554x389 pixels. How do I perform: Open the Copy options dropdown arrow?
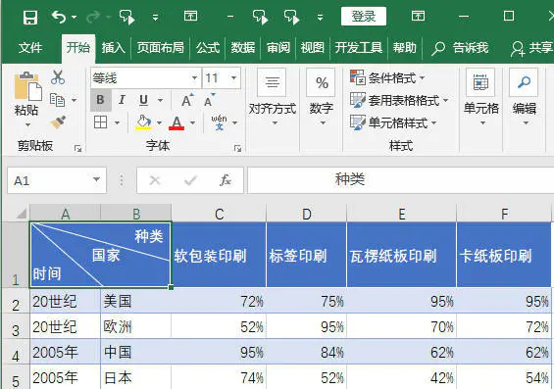tap(74, 100)
